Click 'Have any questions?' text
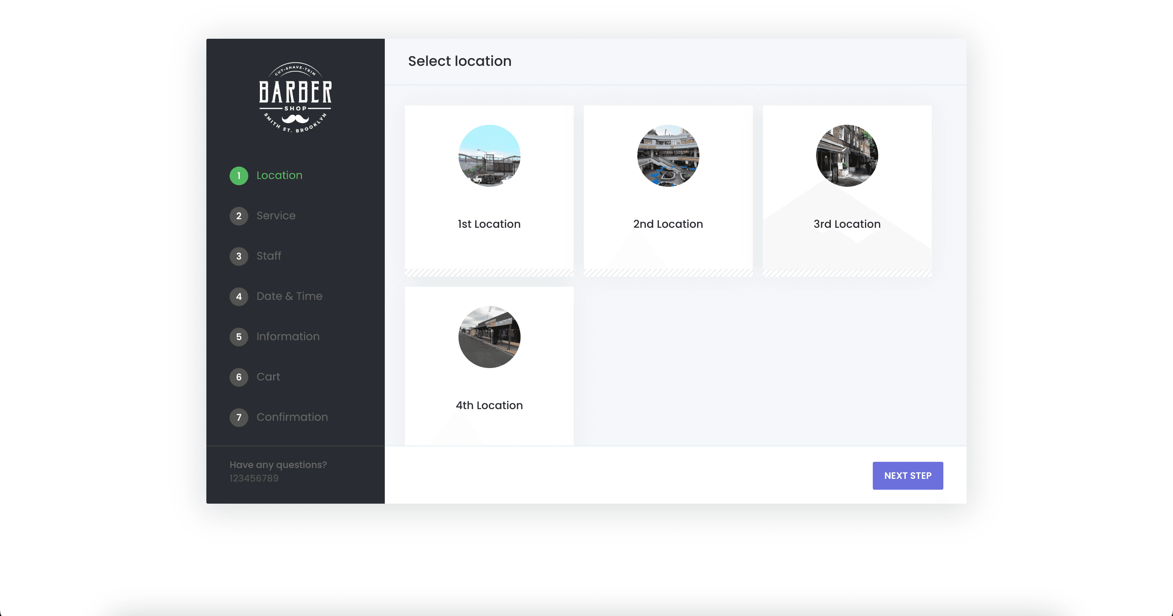The width and height of the screenshot is (1173, 616). pos(278,465)
